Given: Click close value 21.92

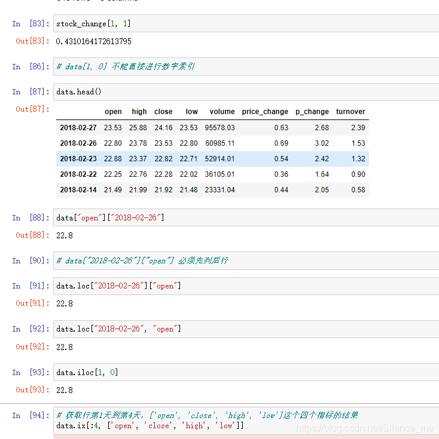Looking at the screenshot, I should click(163, 190).
